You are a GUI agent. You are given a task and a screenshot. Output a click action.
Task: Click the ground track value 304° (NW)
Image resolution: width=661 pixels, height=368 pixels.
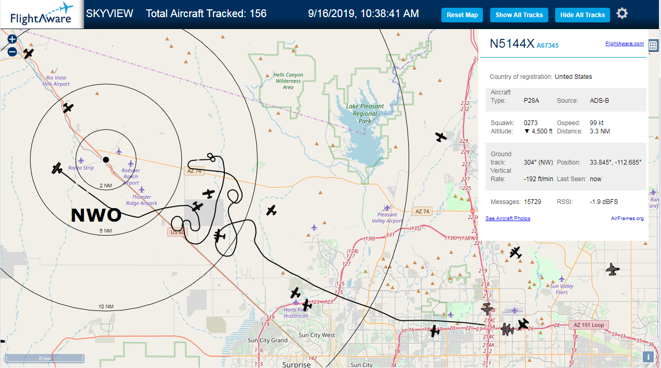click(x=538, y=162)
